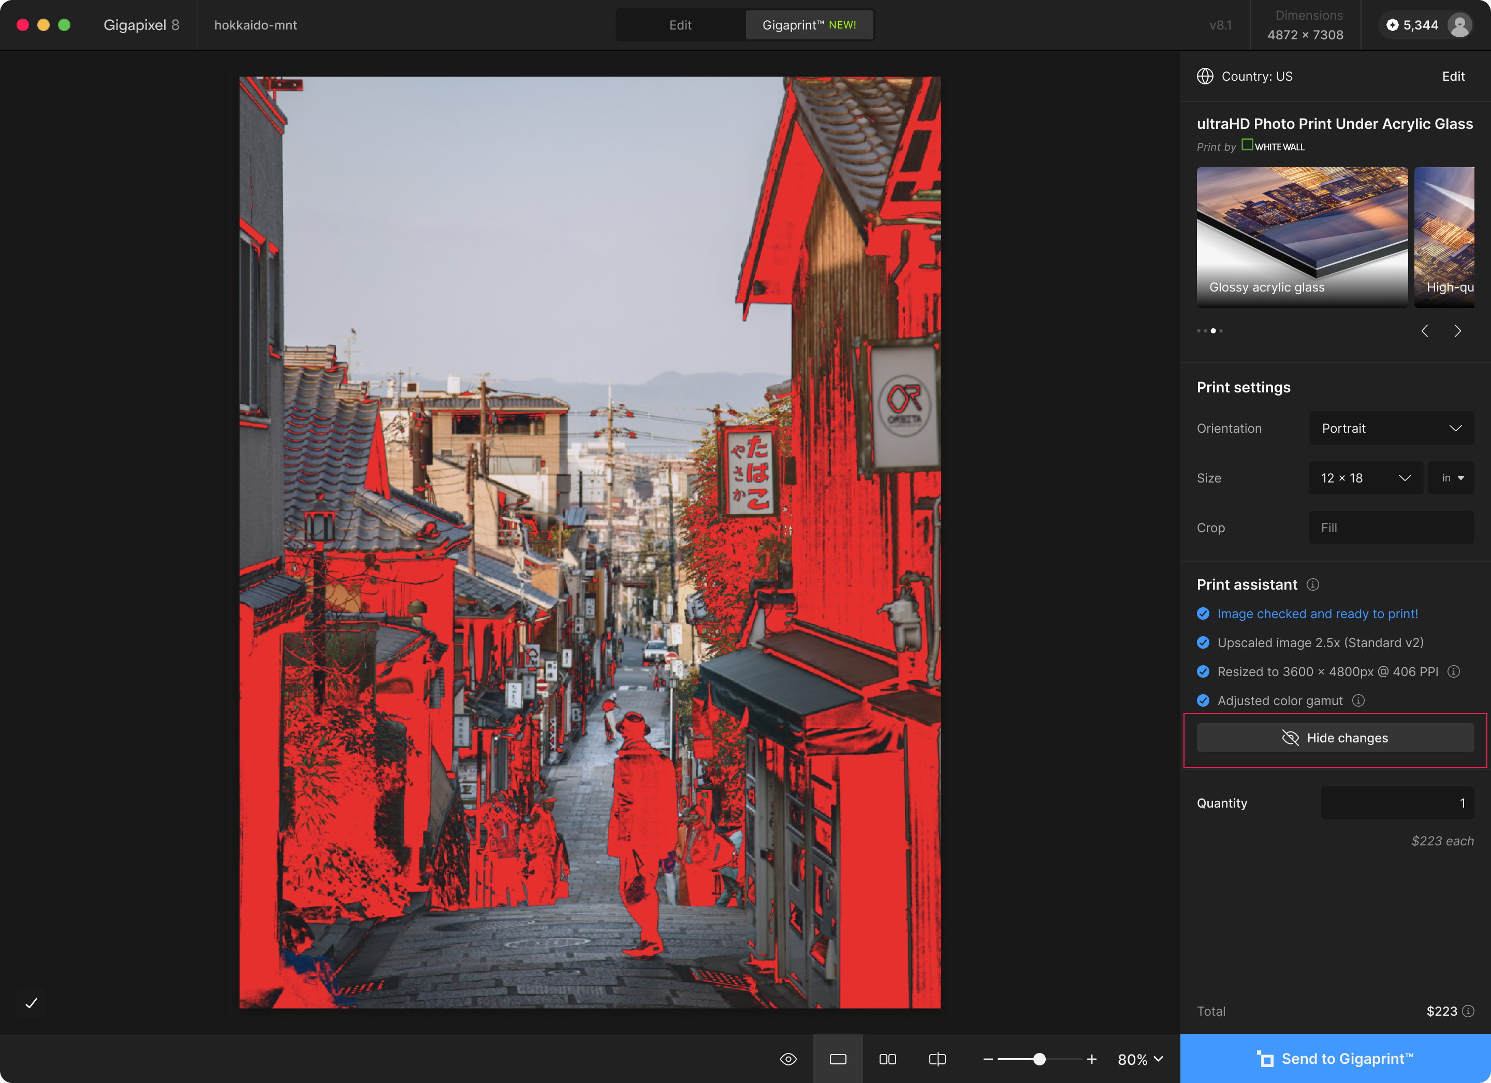
Task: Click the Dimensions 4872 × 7308 readout
Action: coord(1305,25)
